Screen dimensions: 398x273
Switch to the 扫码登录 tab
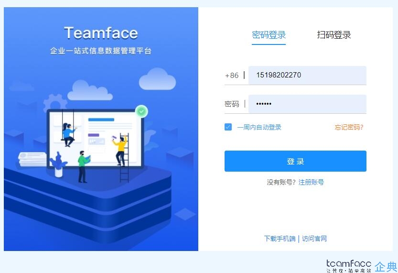pyautogui.click(x=334, y=35)
